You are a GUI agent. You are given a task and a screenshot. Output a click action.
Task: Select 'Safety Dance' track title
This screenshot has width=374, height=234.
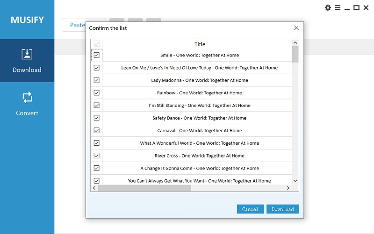(200, 118)
